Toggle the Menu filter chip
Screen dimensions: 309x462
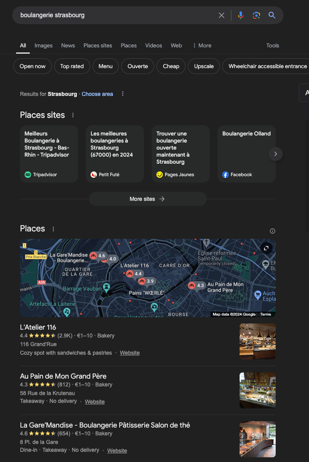click(x=105, y=66)
